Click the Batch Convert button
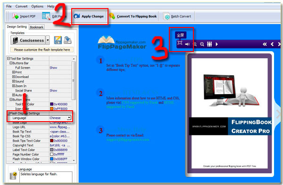Viewport: 283px width, 185px height. 177,17
